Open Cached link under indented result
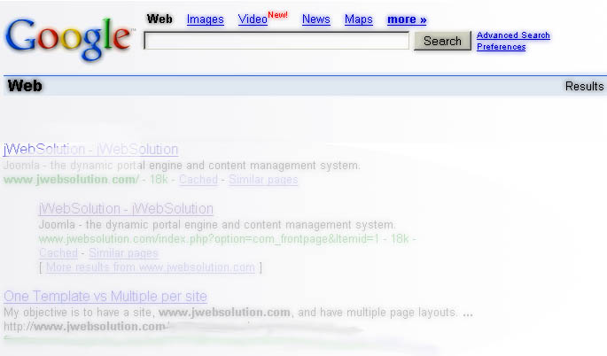 pyautogui.click(x=58, y=253)
